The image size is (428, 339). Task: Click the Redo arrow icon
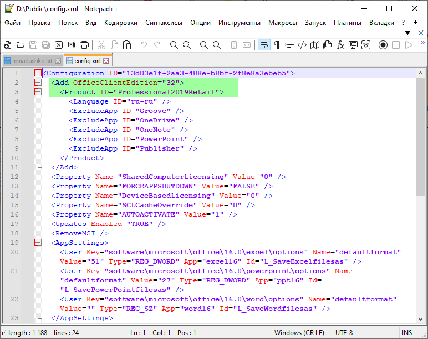pyautogui.click(x=157, y=45)
